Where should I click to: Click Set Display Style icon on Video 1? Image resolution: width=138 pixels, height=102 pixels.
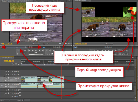[6, 80]
